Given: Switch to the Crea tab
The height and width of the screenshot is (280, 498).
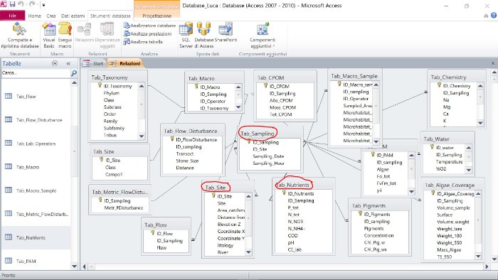Looking at the screenshot, I should (51, 16).
